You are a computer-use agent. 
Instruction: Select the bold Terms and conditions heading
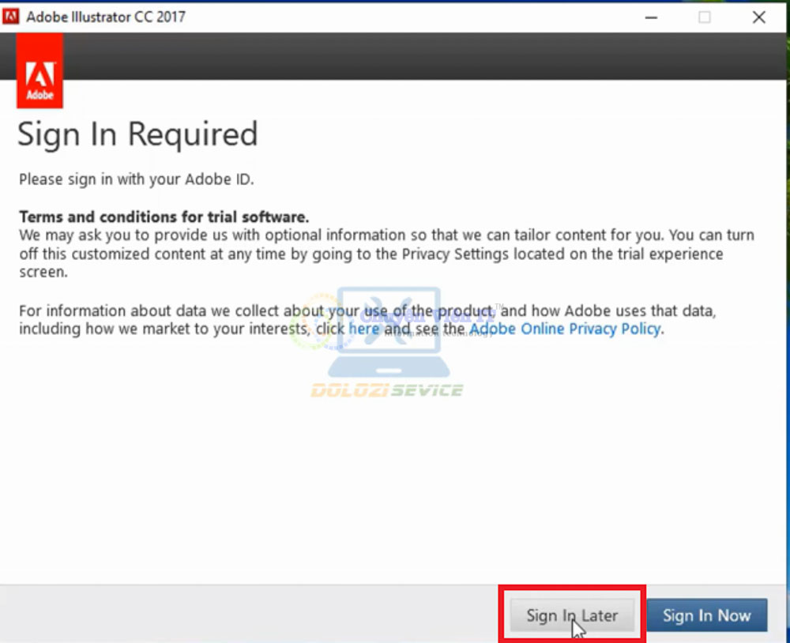(x=164, y=217)
